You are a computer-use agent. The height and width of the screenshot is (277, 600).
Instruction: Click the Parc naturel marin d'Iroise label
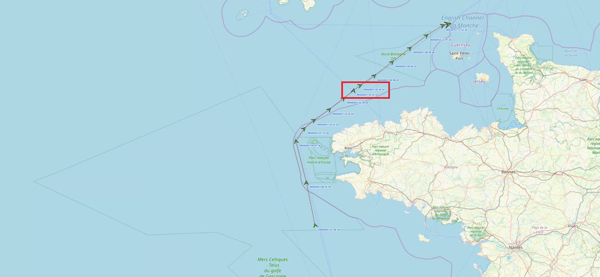(319, 160)
